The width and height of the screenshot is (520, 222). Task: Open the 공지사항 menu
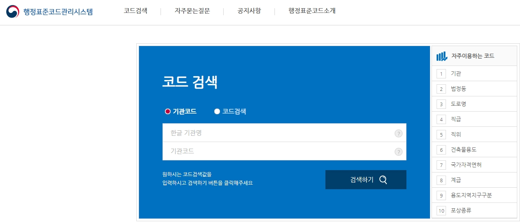coord(249,11)
